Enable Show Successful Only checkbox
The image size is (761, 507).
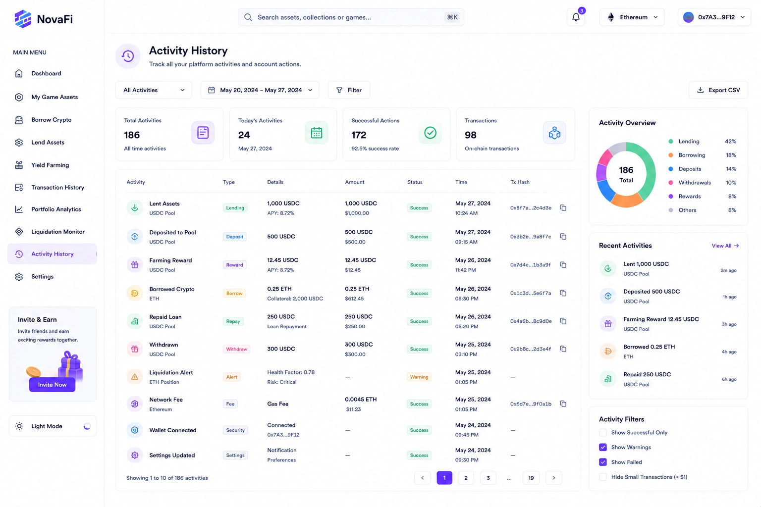pos(603,433)
